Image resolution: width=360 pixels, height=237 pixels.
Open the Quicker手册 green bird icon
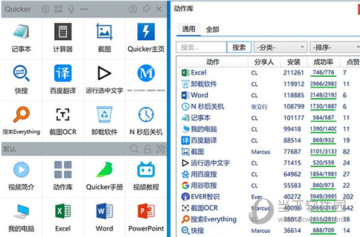tap(105, 170)
